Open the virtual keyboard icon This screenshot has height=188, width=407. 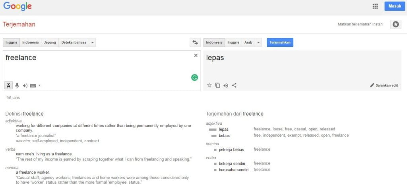point(33,85)
